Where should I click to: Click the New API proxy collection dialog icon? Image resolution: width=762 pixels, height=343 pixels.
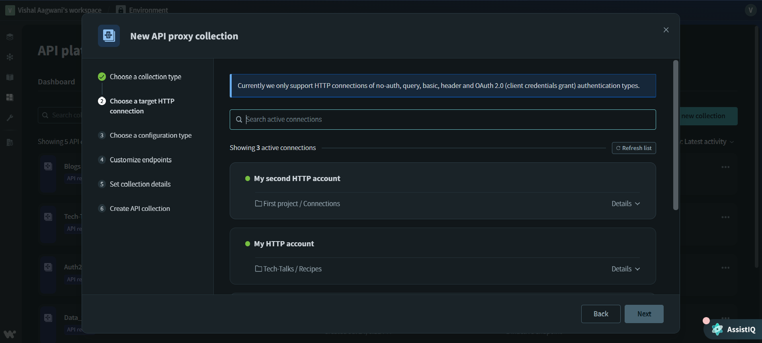[x=108, y=35]
